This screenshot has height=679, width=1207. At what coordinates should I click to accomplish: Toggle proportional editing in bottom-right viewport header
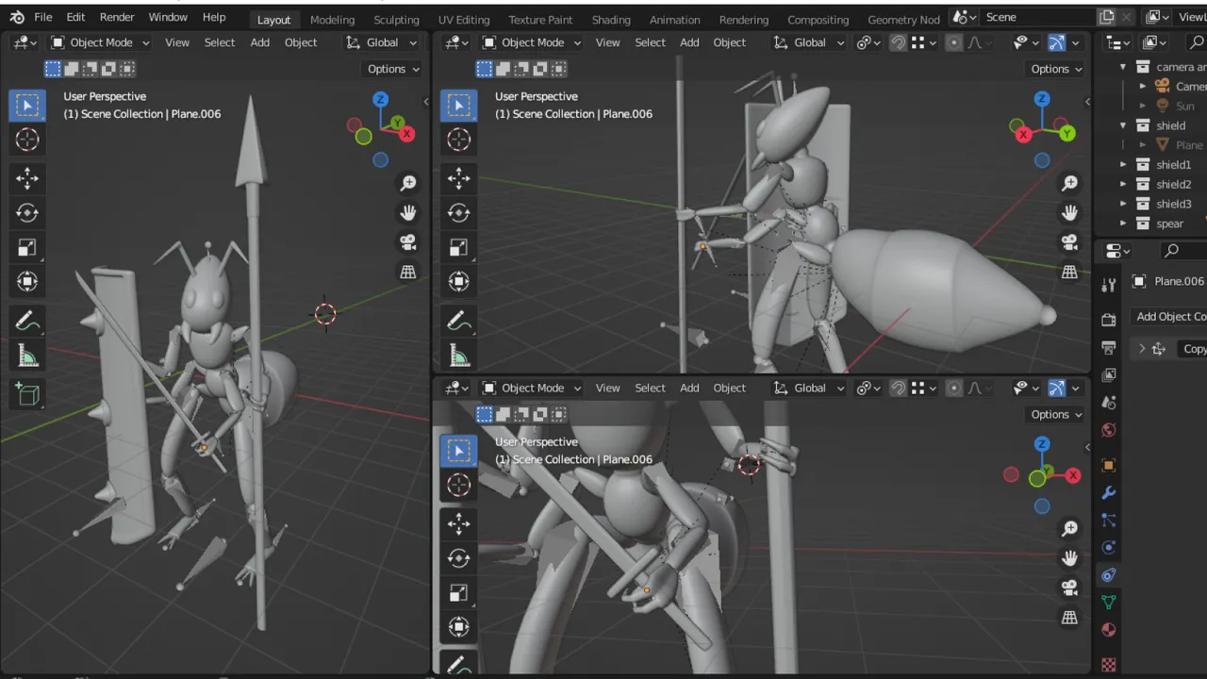tap(954, 388)
